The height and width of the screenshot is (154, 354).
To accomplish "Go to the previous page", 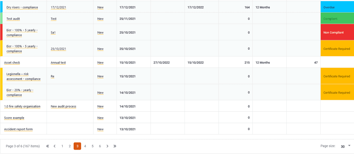I will [x=55, y=146].
